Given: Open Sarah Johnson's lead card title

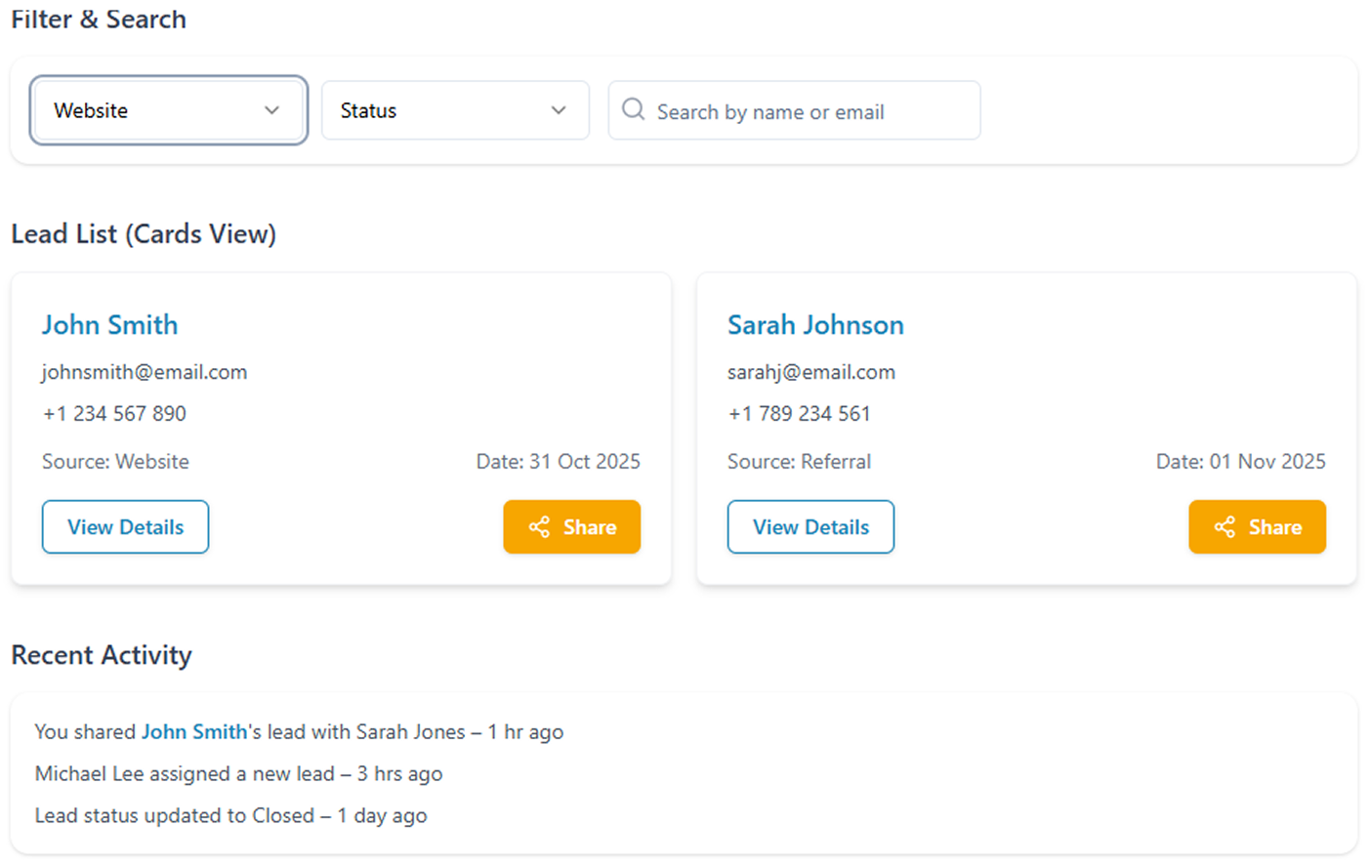Looking at the screenshot, I should (814, 325).
